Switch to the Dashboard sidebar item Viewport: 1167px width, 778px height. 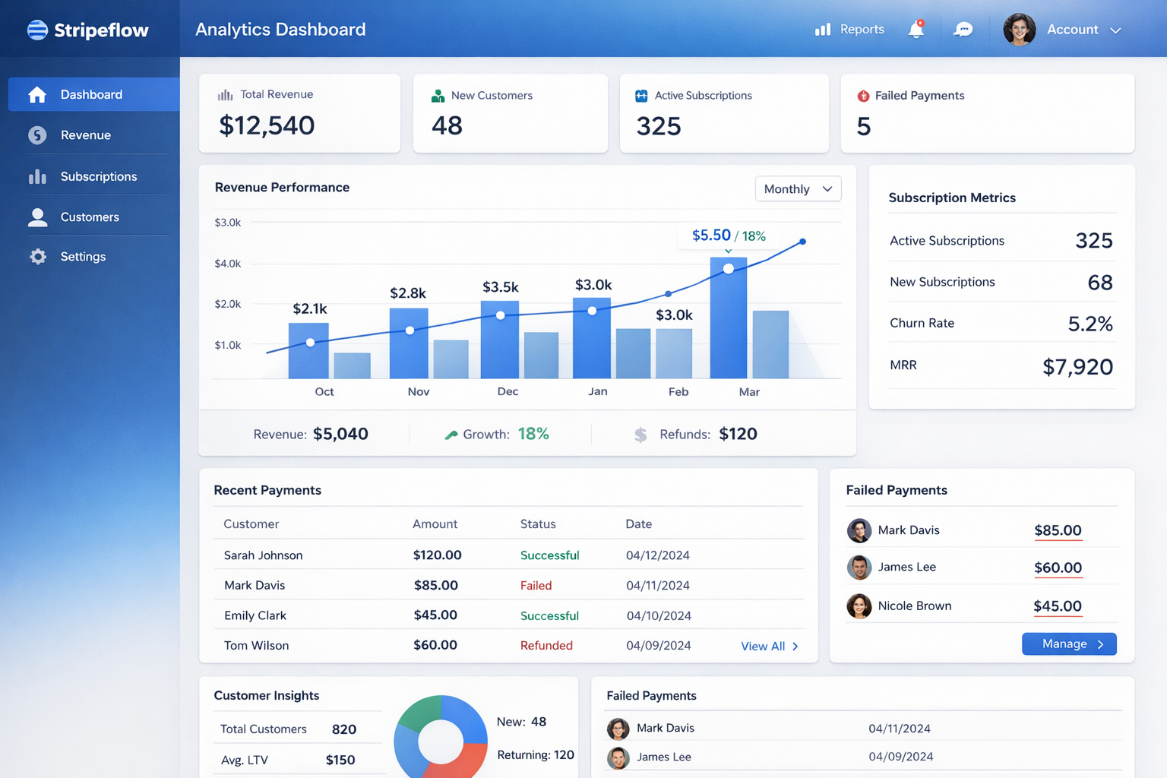coord(91,94)
